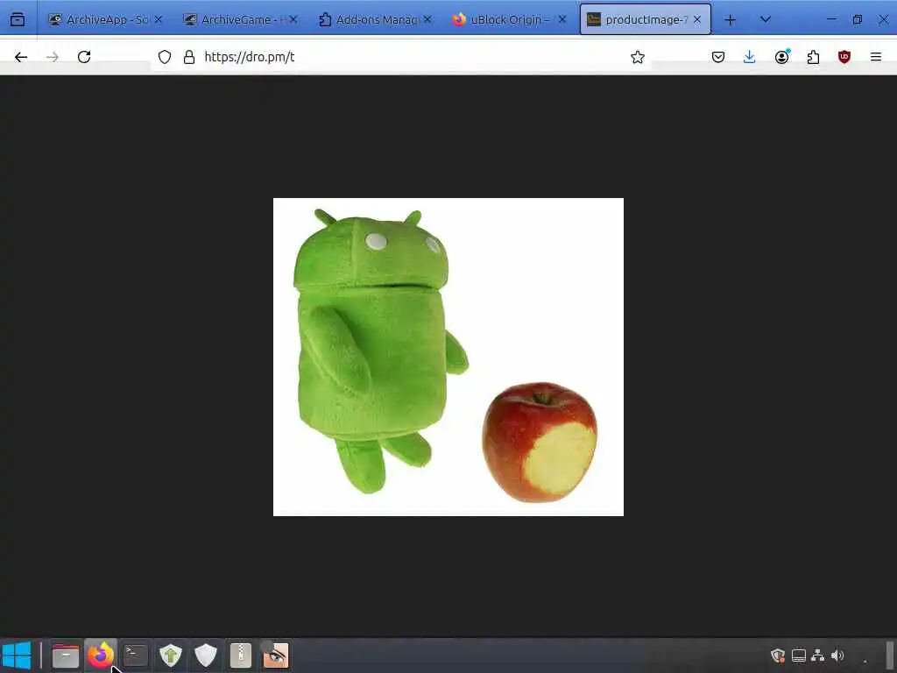Switch to the uBlock Origin tab
Viewport: 897px width, 673px height.
click(x=511, y=19)
